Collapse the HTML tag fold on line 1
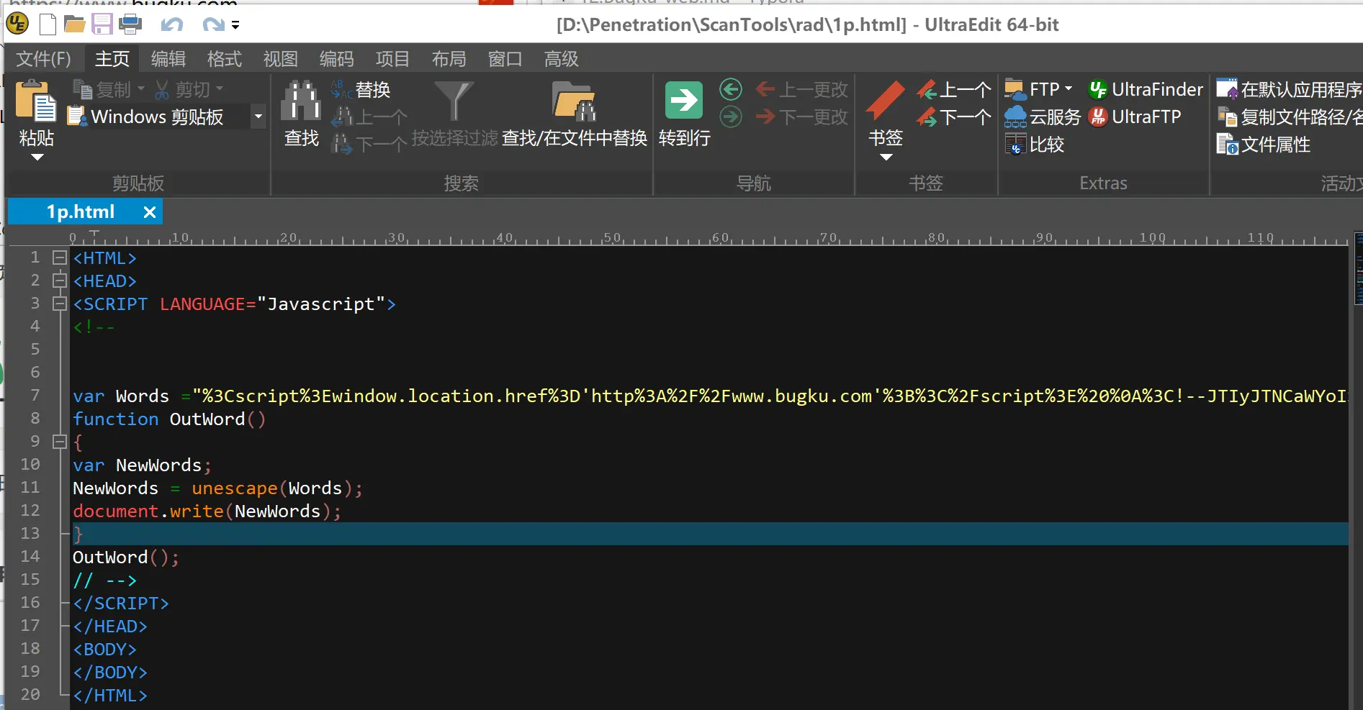Screen dimensions: 1363x710 60,258
